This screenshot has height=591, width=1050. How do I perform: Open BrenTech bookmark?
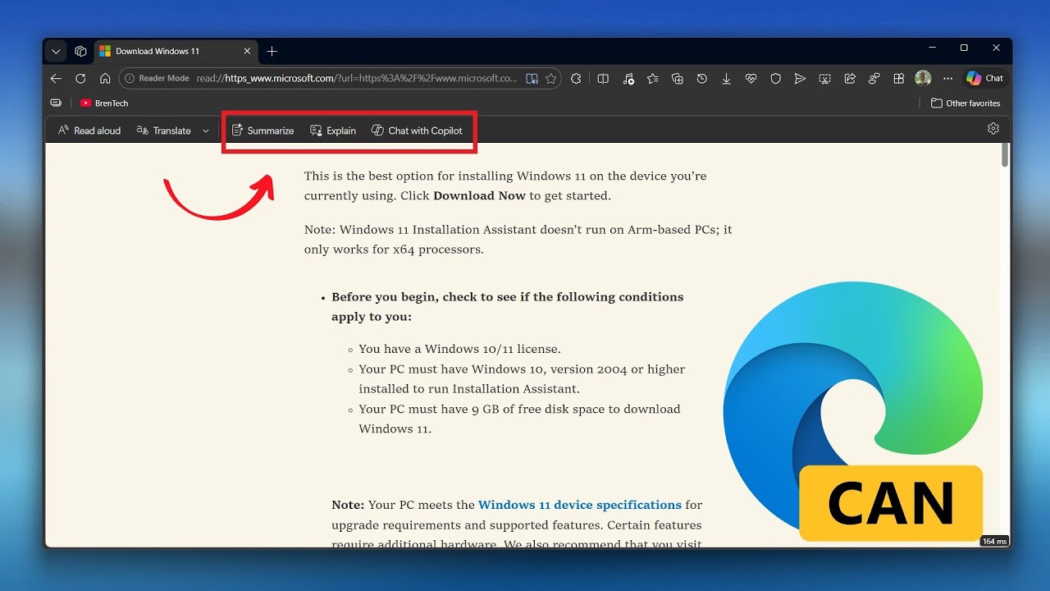(104, 103)
